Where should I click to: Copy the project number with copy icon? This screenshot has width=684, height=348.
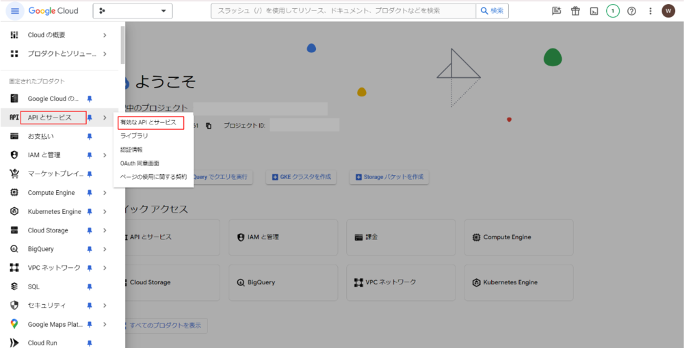(209, 126)
